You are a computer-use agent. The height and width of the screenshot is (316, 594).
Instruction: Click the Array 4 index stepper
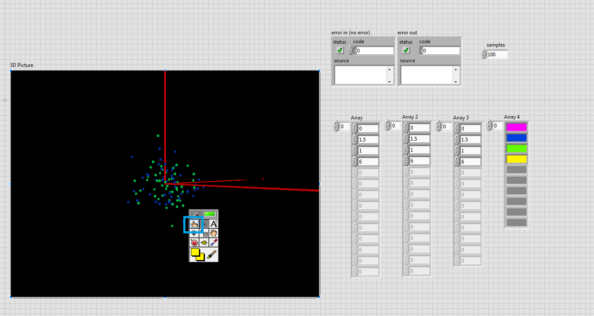point(490,125)
